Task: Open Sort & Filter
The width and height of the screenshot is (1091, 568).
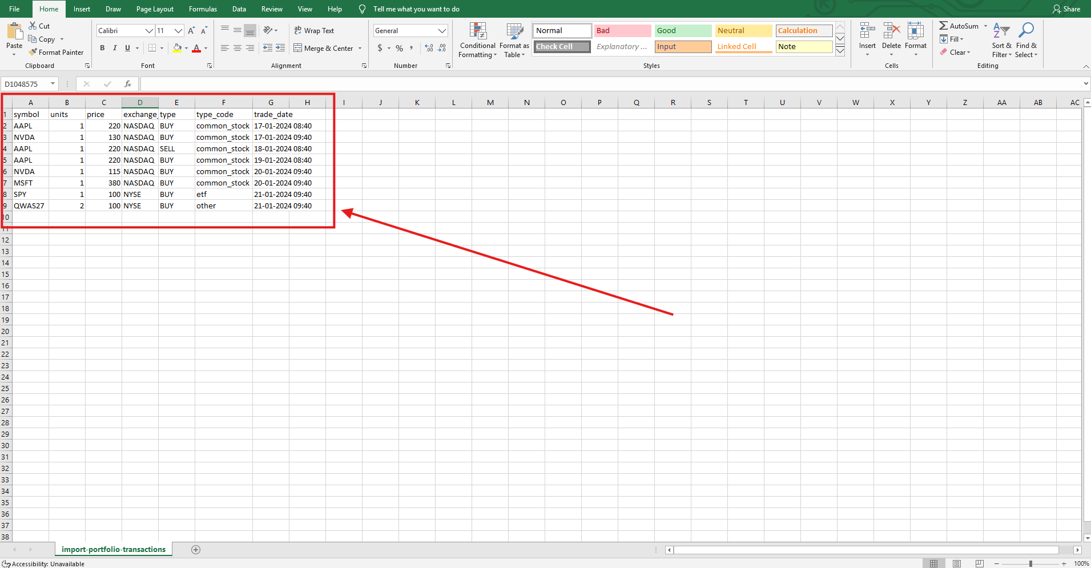Action: [1001, 40]
